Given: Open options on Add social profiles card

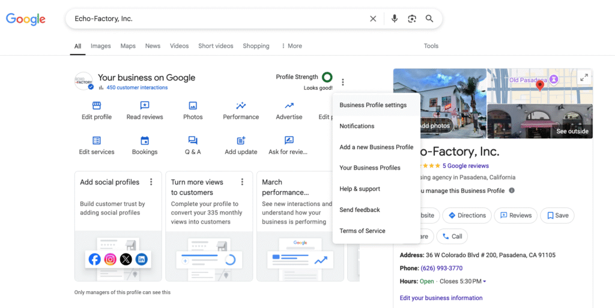Looking at the screenshot, I should click(151, 182).
